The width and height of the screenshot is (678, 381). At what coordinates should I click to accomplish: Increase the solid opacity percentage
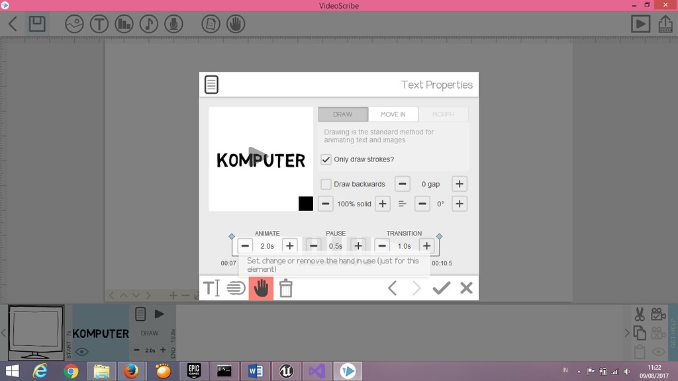coord(383,204)
